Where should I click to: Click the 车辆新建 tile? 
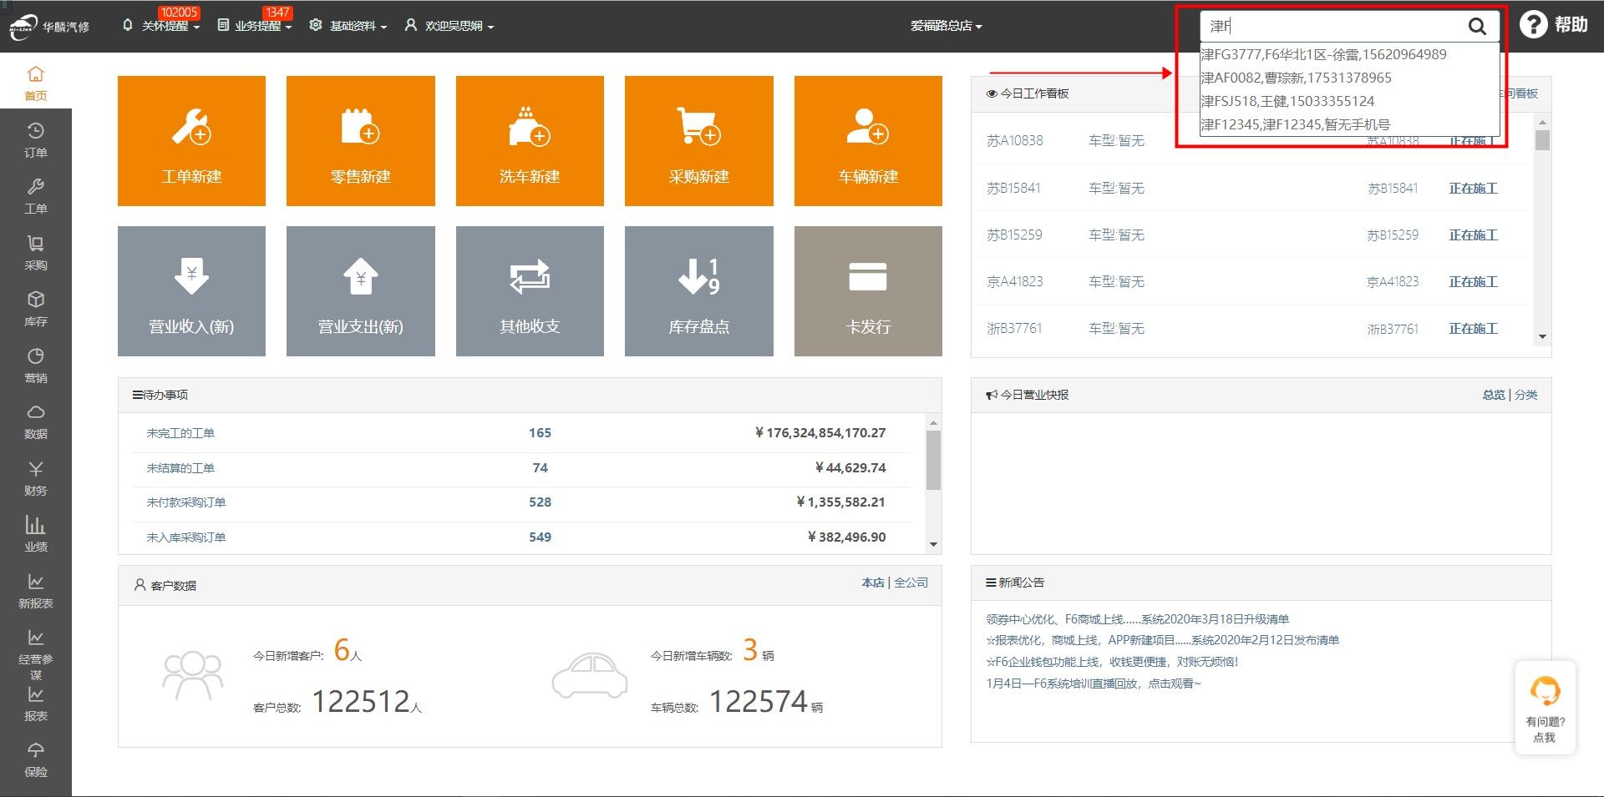click(x=868, y=141)
